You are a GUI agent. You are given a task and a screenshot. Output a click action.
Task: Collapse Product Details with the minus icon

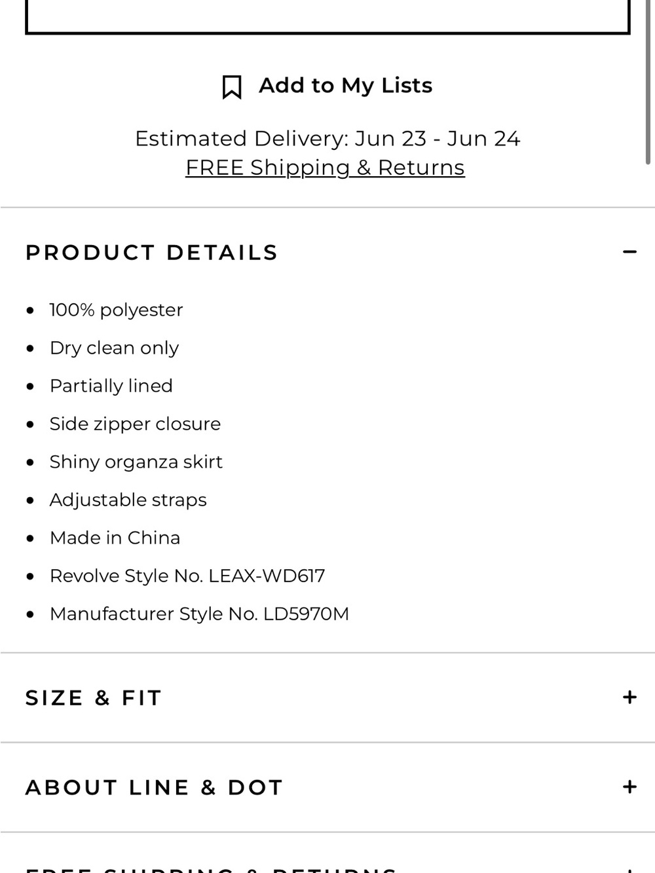point(629,251)
